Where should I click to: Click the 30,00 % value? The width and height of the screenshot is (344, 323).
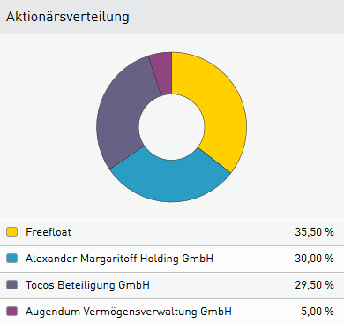pos(314,259)
